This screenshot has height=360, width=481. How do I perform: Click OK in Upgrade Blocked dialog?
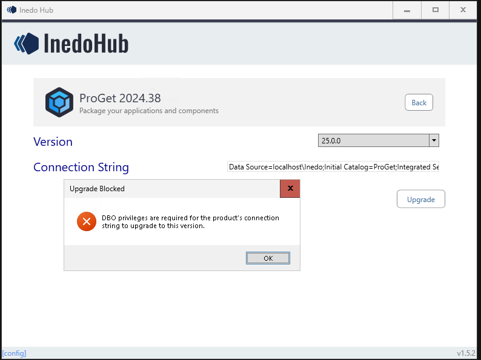point(268,258)
